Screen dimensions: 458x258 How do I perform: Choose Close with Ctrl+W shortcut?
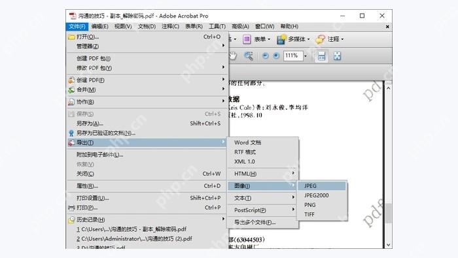(x=147, y=174)
